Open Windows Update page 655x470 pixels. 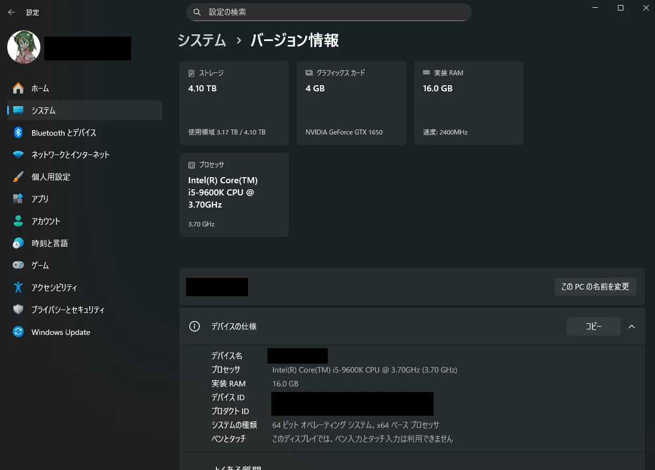pyautogui.click(x=84, y=332)
